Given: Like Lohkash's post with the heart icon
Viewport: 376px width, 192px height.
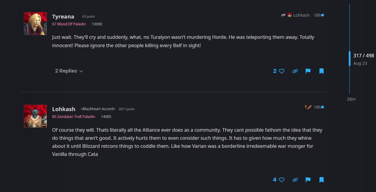Looking at the screenshot, I should 282,180.
